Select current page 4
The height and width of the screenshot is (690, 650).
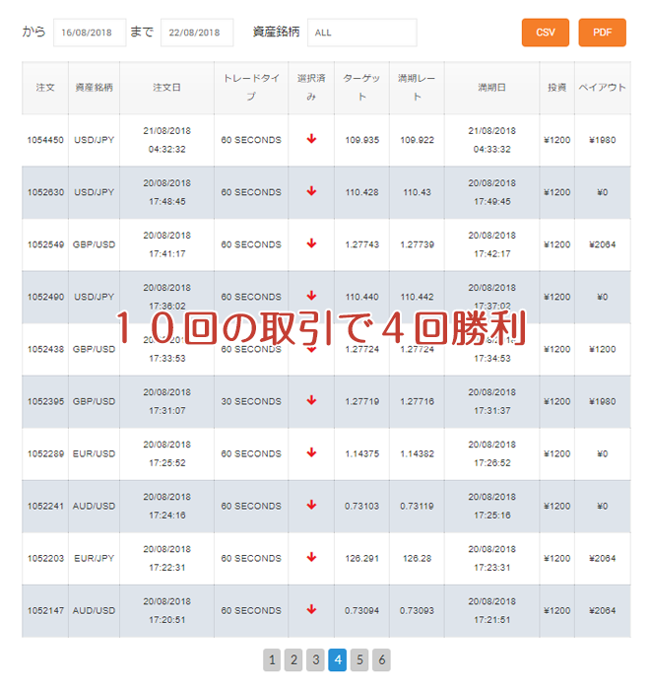click(x=338, y=659)
